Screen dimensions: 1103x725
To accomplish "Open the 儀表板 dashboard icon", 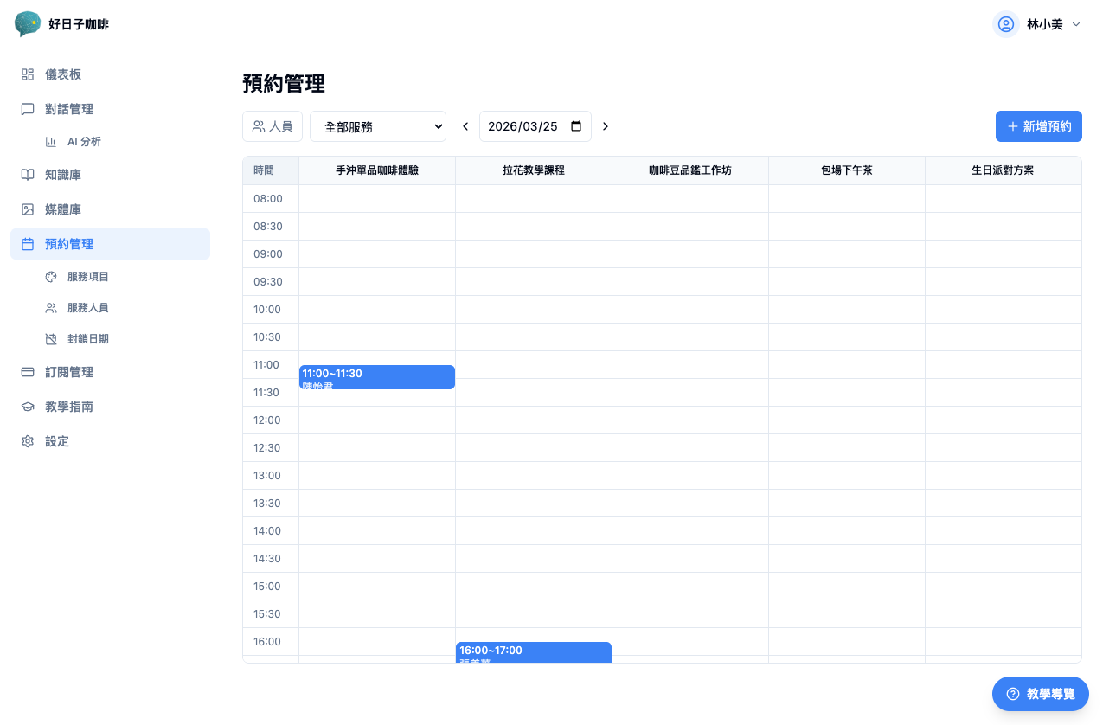I will point(28,74).
